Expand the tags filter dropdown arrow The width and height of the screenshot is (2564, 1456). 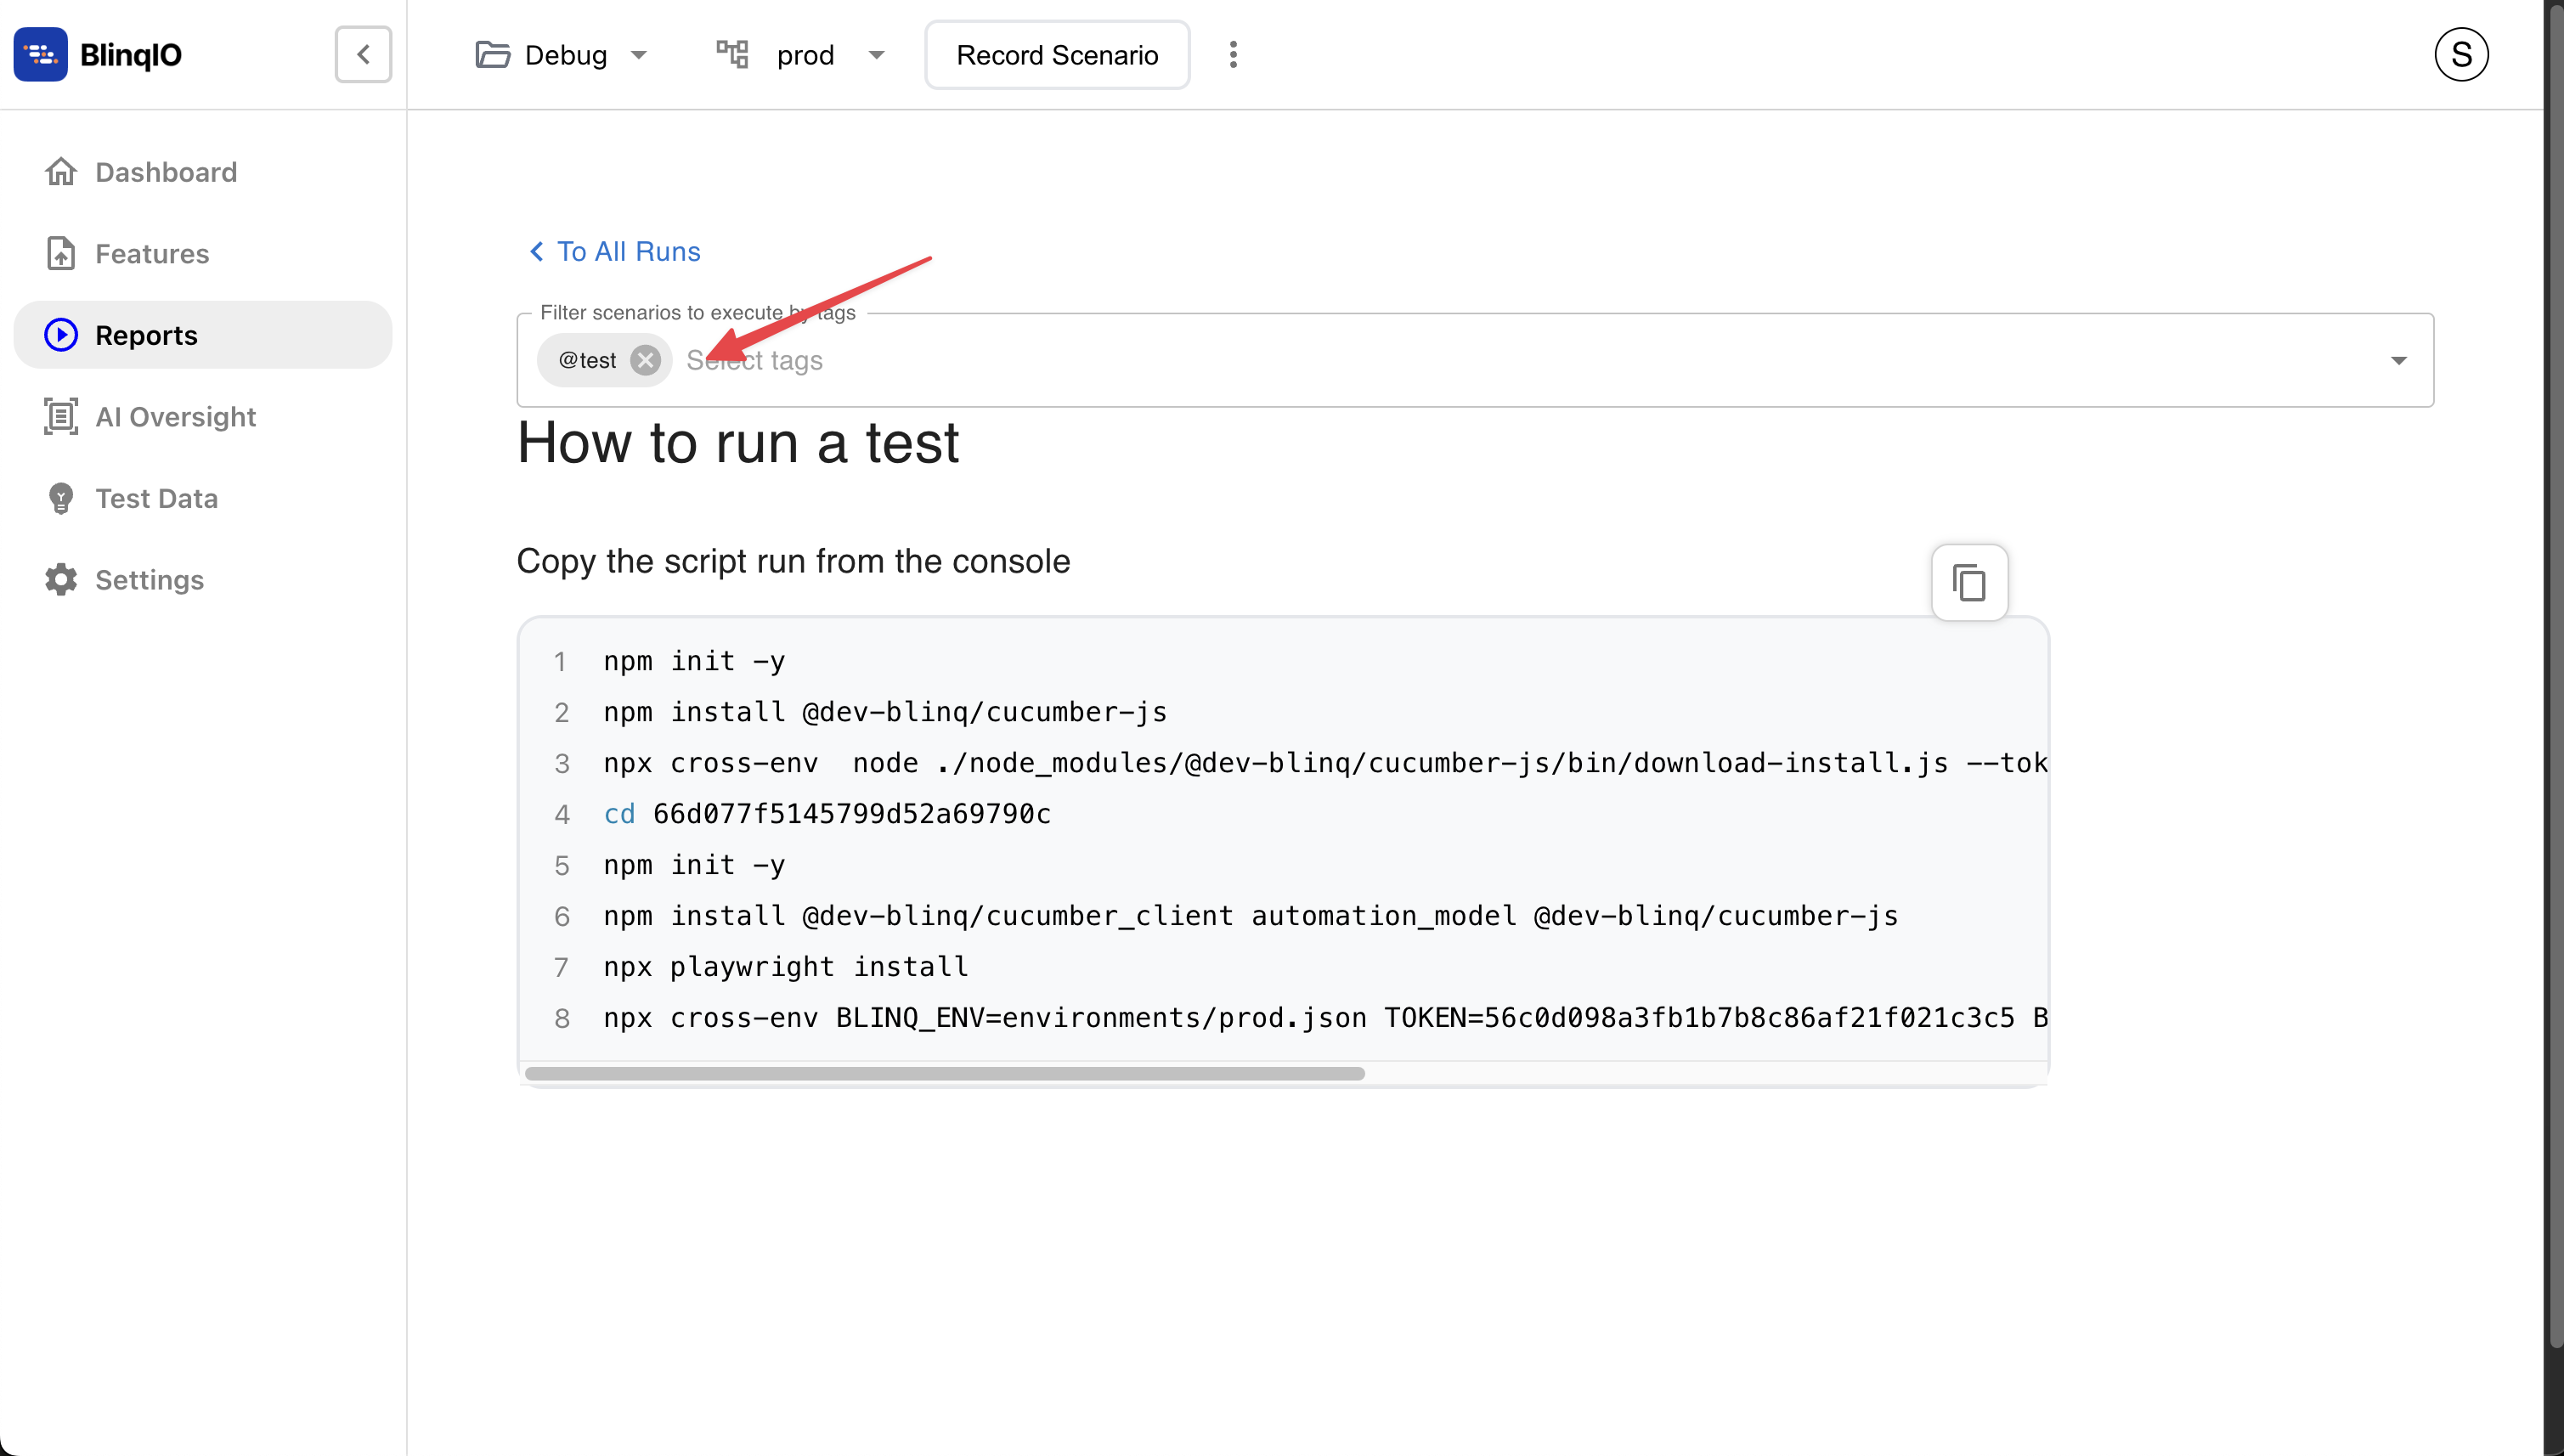tap(2398, 360)
